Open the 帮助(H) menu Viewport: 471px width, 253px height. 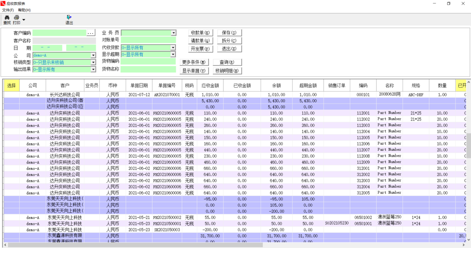coord(24,10)
